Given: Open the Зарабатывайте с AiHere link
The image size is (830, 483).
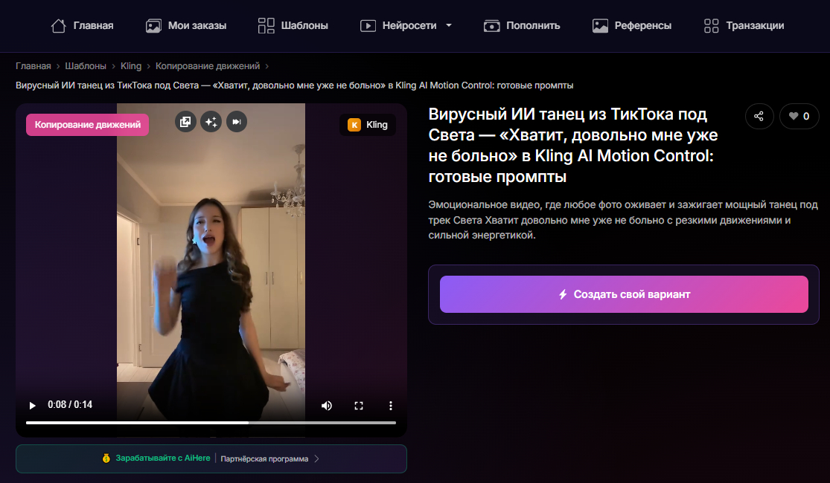Looking at the screenshot, I should 162,458.
